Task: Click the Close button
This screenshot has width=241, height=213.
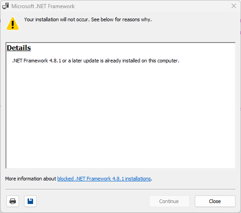Action: 215,201
